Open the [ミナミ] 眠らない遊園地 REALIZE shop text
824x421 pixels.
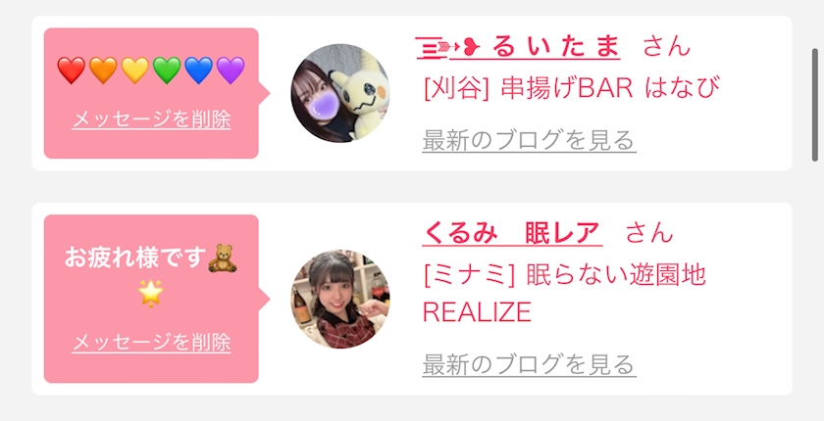point(564,293)
